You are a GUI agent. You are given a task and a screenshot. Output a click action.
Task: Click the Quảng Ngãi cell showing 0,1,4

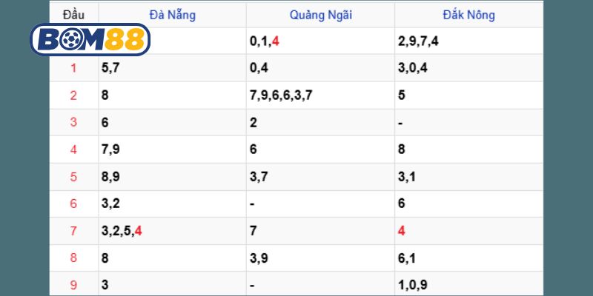265,41
